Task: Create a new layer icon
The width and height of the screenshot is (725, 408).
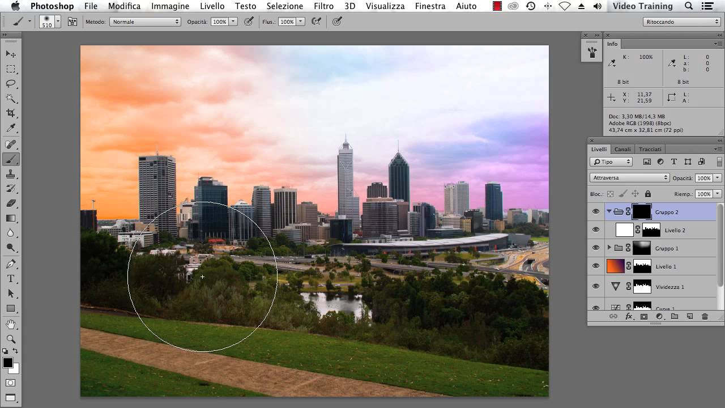Action: 690,316
